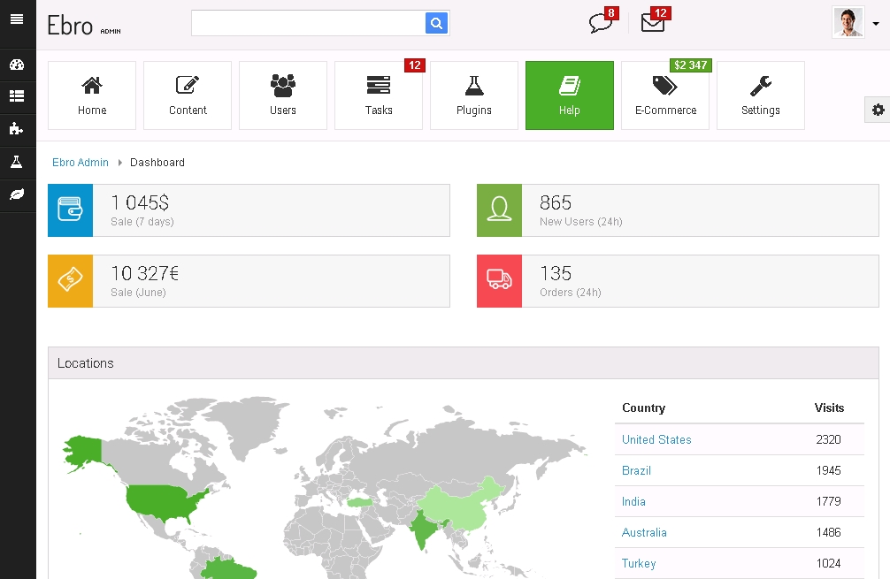Click into the top search field
Screen dimensions: 890x579
click(308, 23)
